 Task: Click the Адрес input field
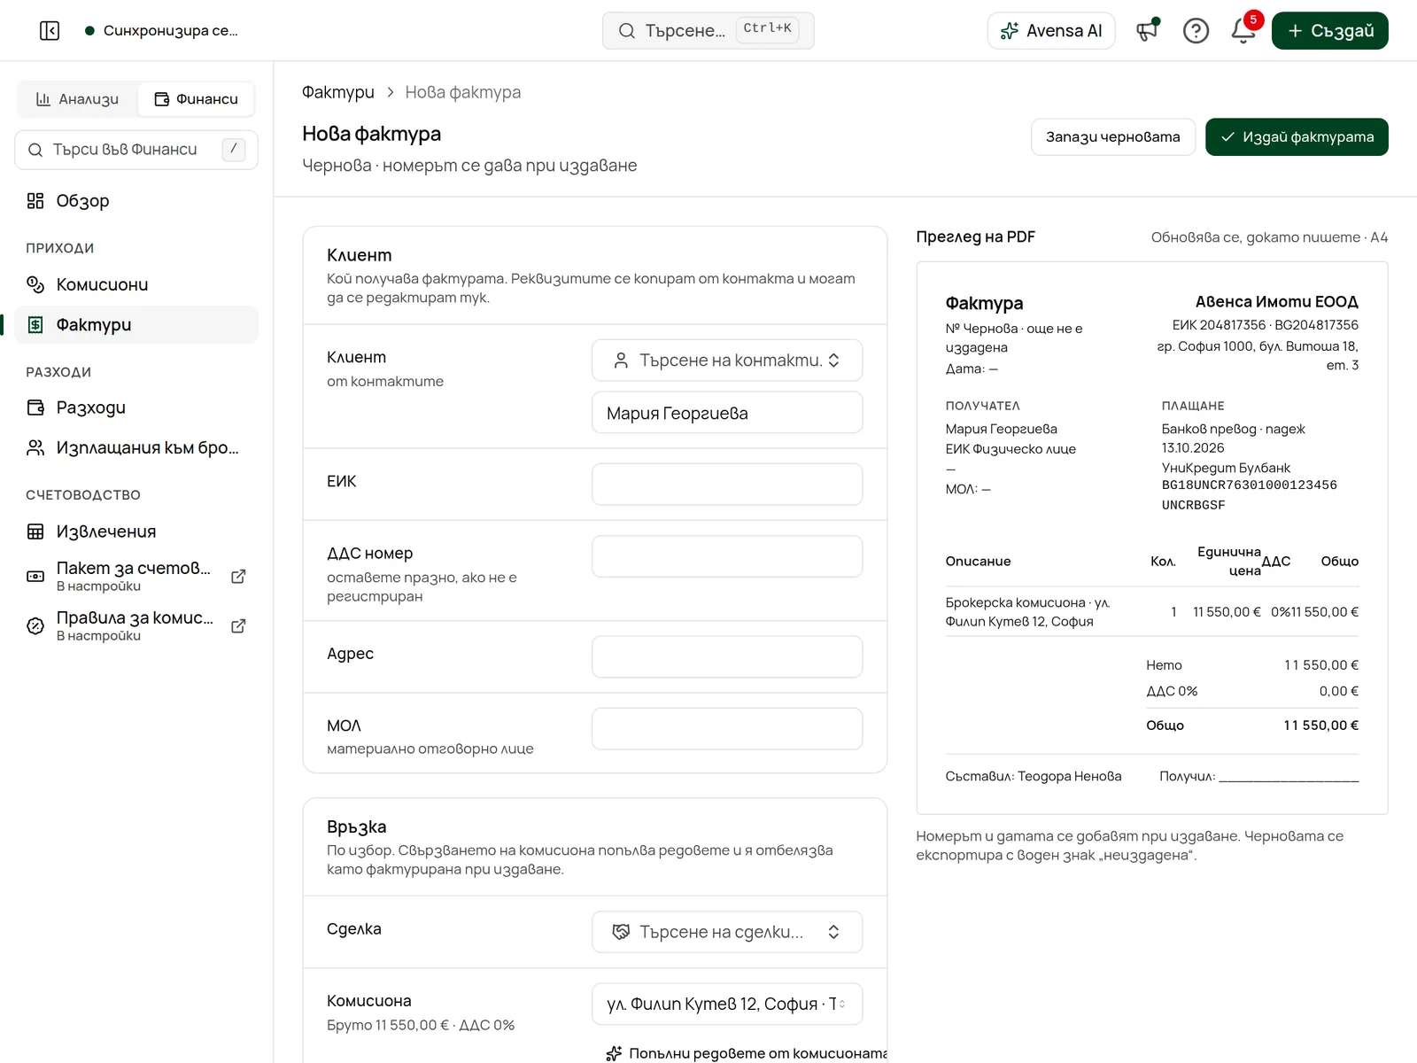(727, 656)
